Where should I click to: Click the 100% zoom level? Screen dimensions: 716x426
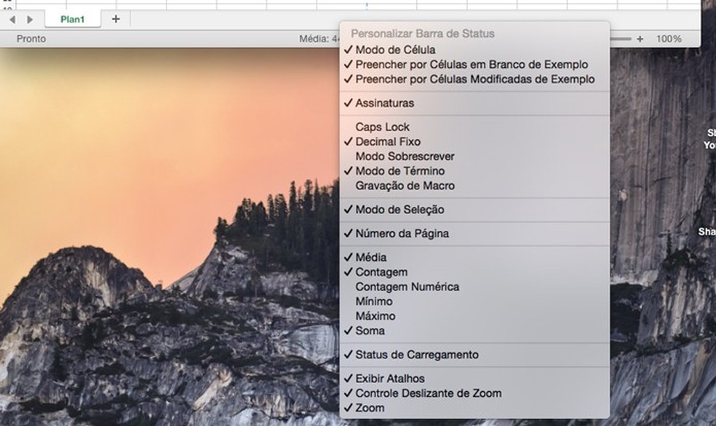click(669, 39)
